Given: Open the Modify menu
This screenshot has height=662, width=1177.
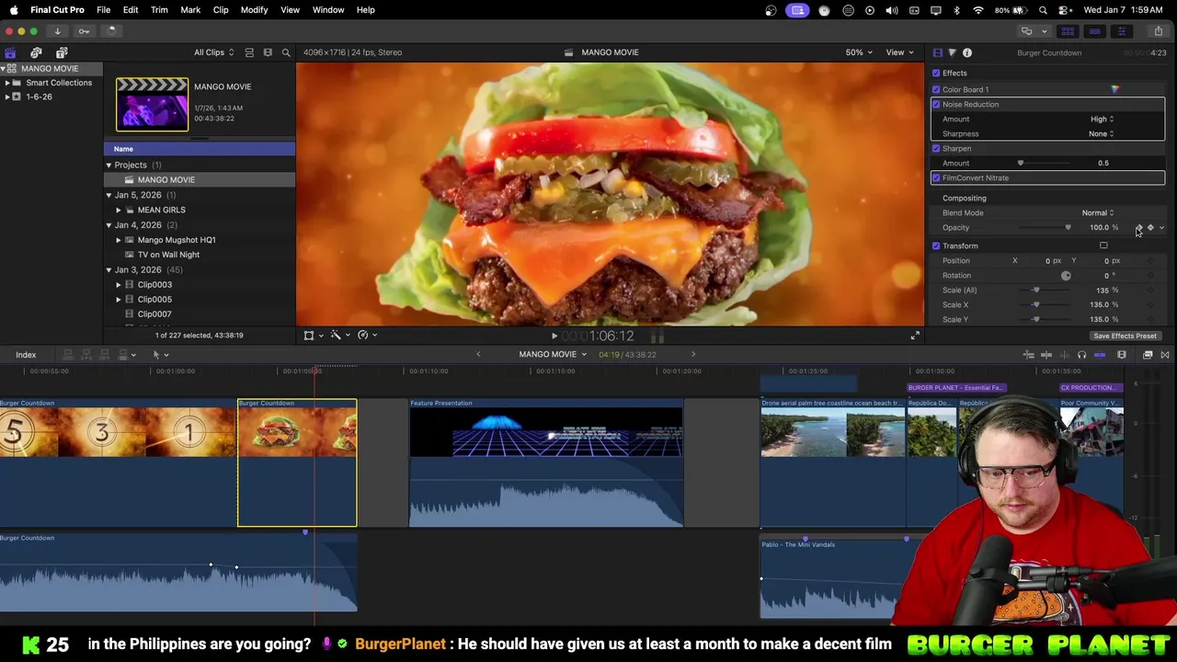Looking at the screenshot, I should pos(254,10).
